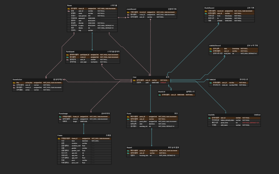Click the 'theme' column name in Room table
The width and height of the screenshot is (279, 174).
click(x=81, y=28)
